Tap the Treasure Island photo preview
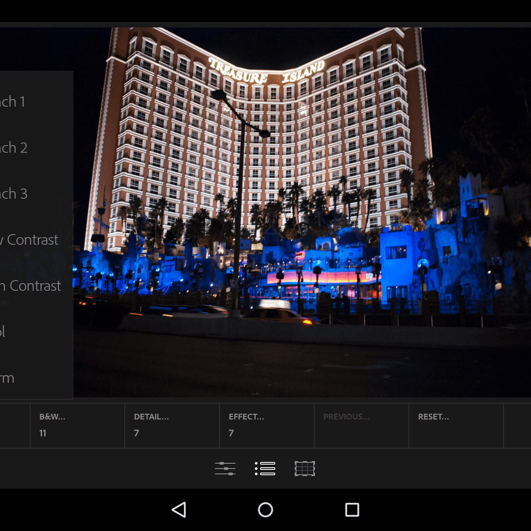The image size is (531, 531). coord(302,212)
